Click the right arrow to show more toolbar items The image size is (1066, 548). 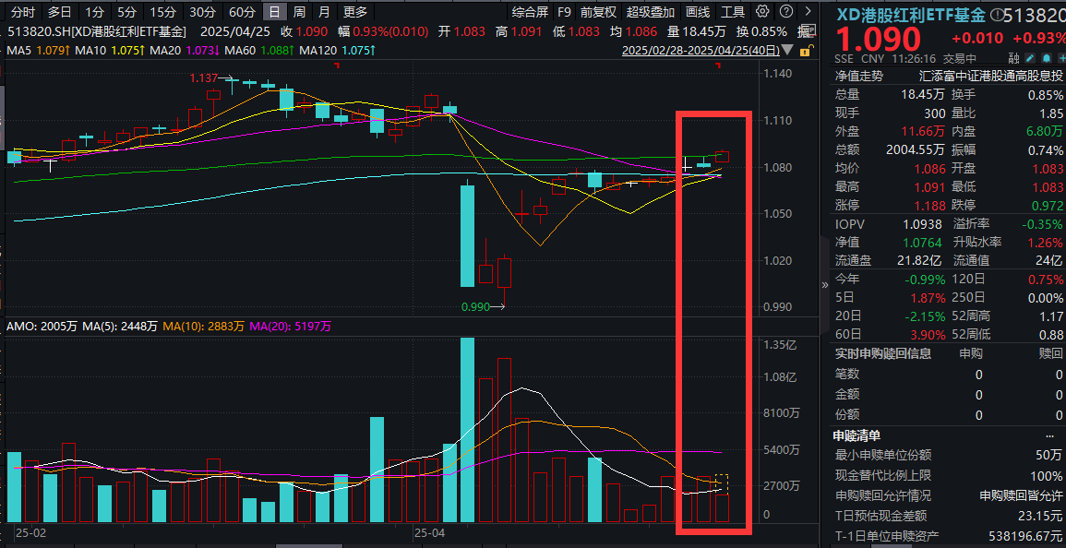point(806,12)
